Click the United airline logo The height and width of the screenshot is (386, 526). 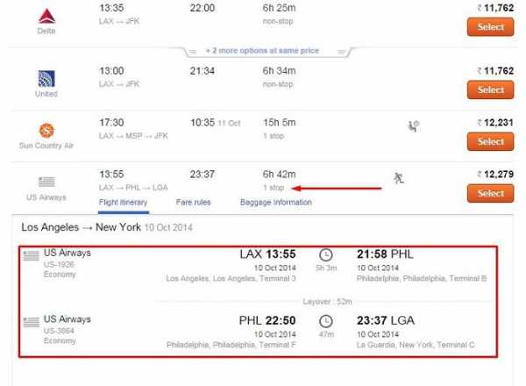46,78
